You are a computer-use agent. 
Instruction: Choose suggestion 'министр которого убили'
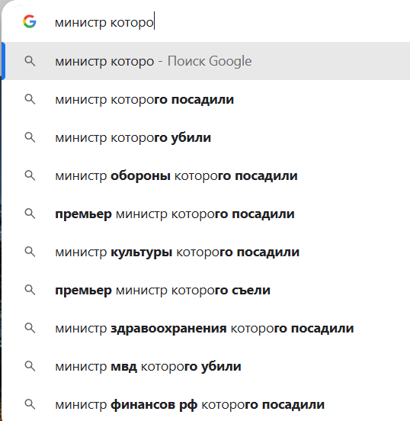click(x=206, y=137)
